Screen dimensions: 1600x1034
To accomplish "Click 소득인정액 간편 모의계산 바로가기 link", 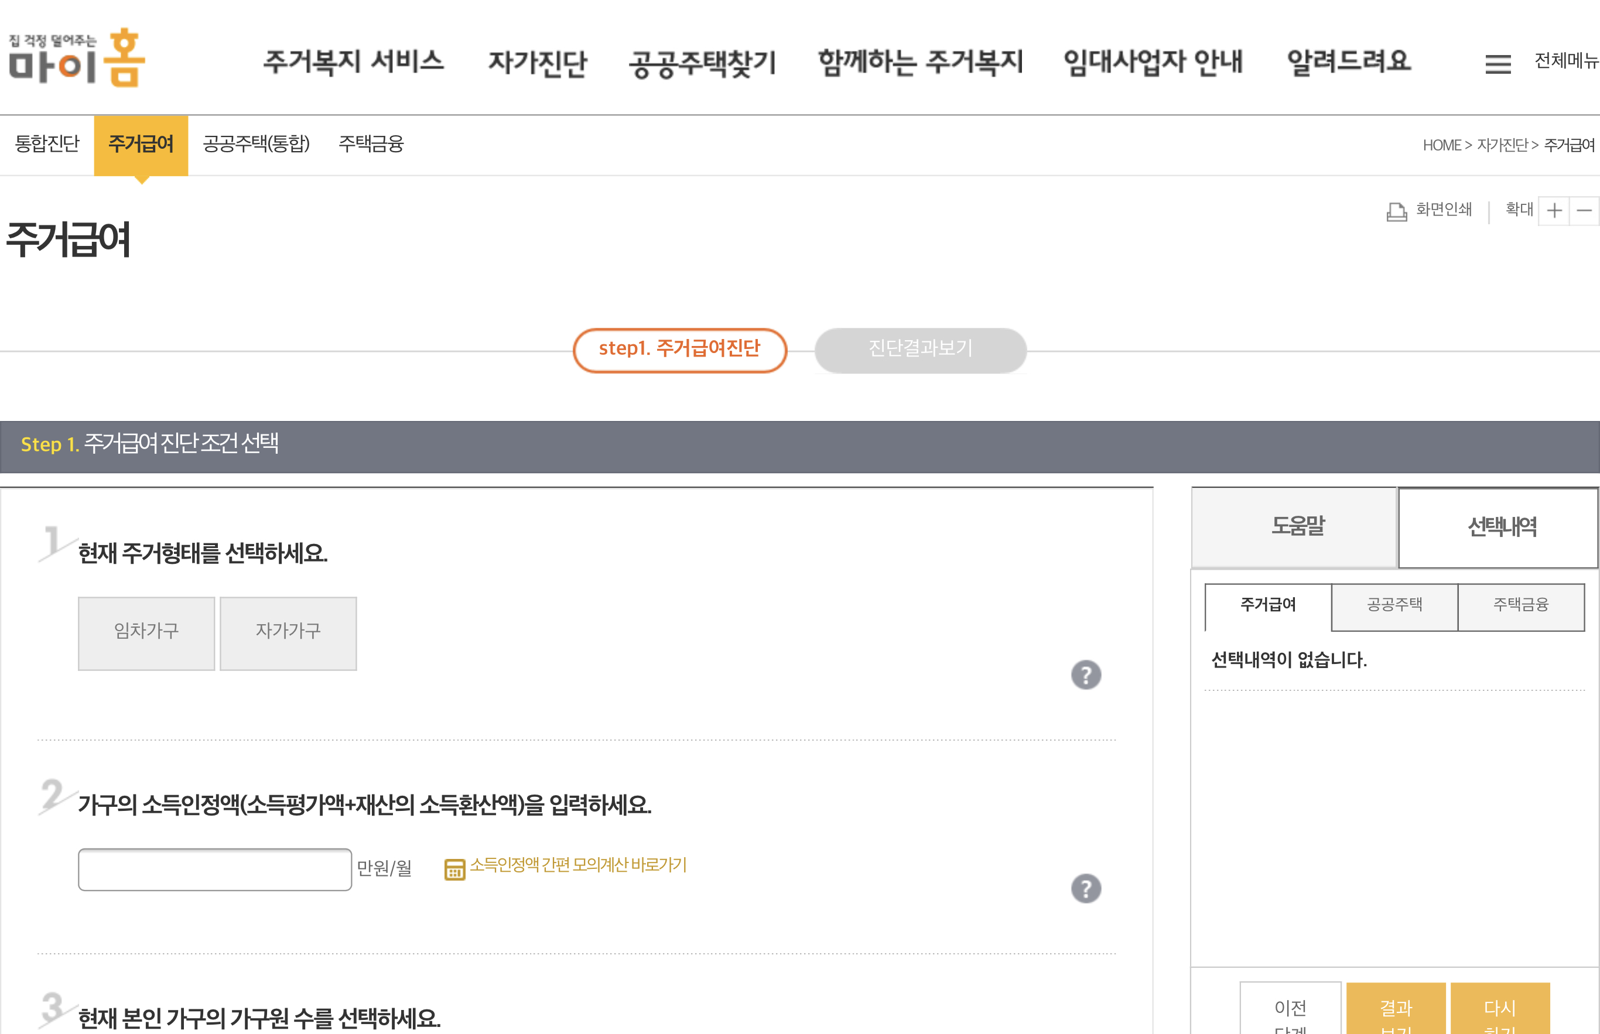I will coord(577,865).
